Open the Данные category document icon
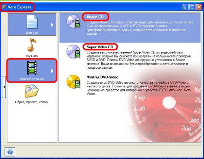 32,22
